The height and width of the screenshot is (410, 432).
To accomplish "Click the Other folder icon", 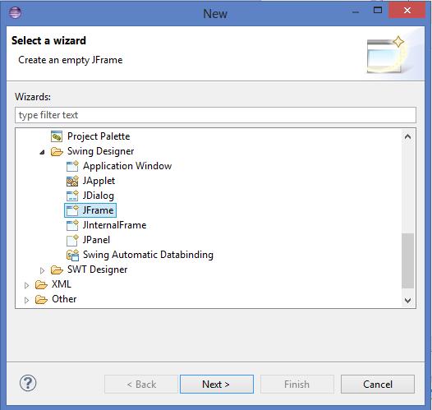I will [41, 300].
